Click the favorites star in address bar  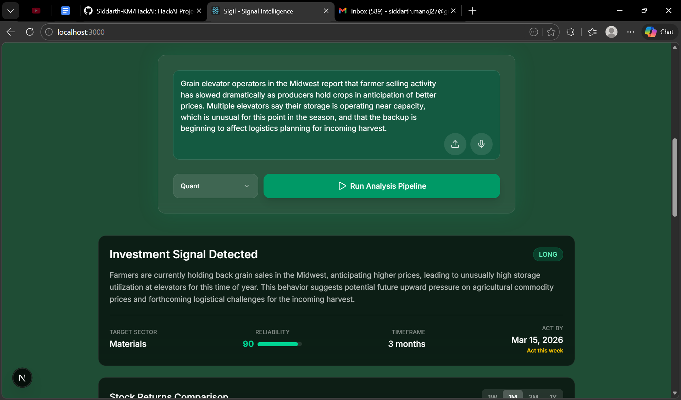551,32
